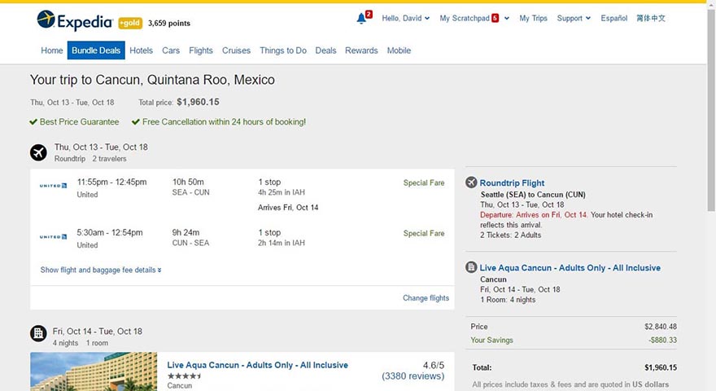
Task: Click the 5:30am - 12:54pm flight time
Action: click(110, 232)
